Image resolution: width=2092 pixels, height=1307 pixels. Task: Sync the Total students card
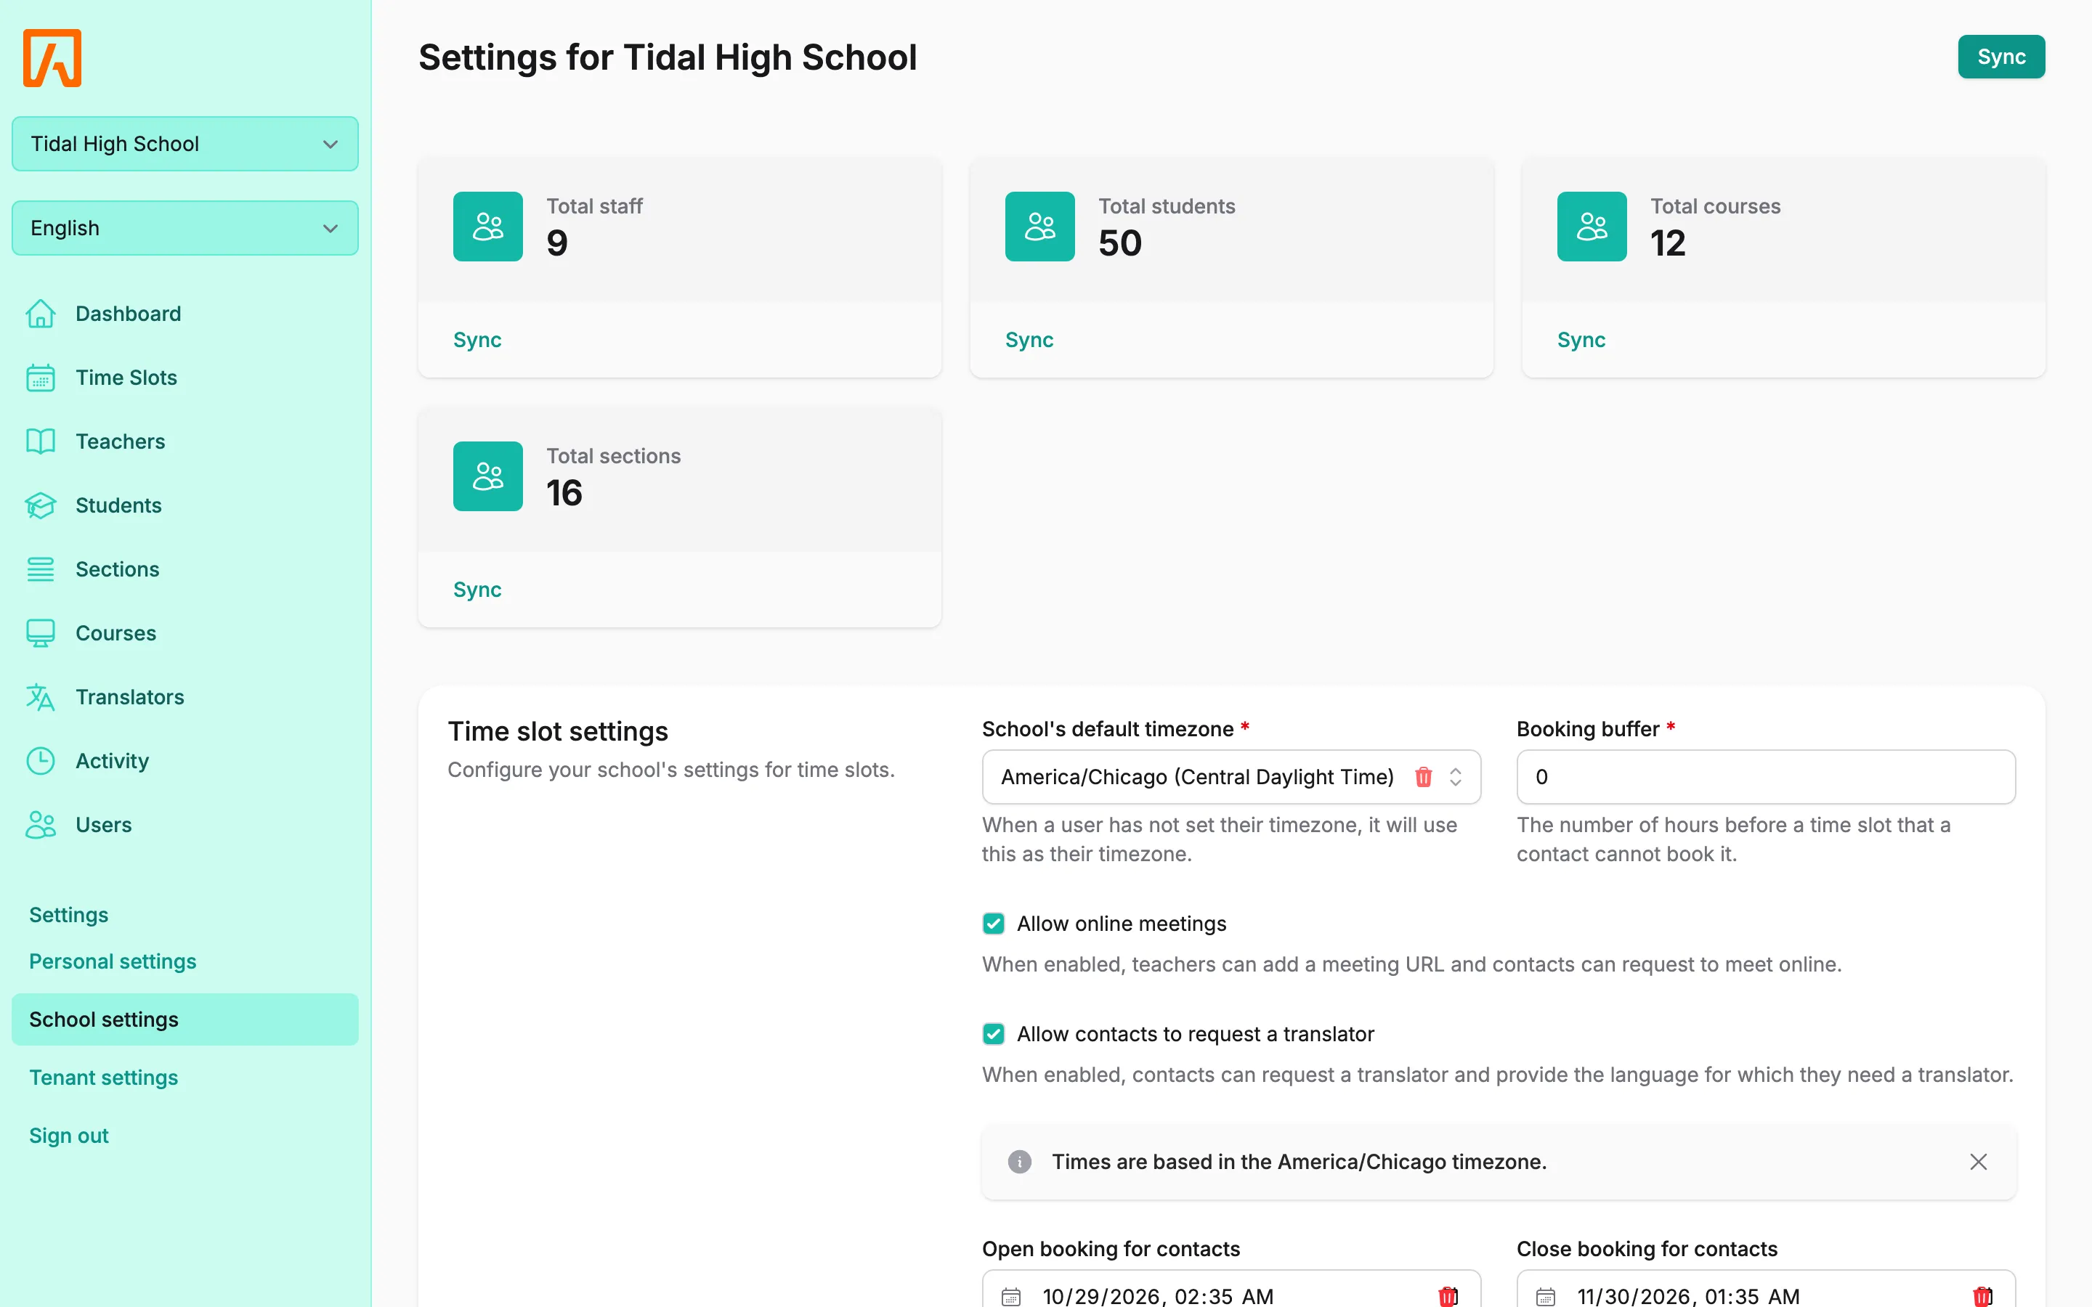pos(1029,340)
